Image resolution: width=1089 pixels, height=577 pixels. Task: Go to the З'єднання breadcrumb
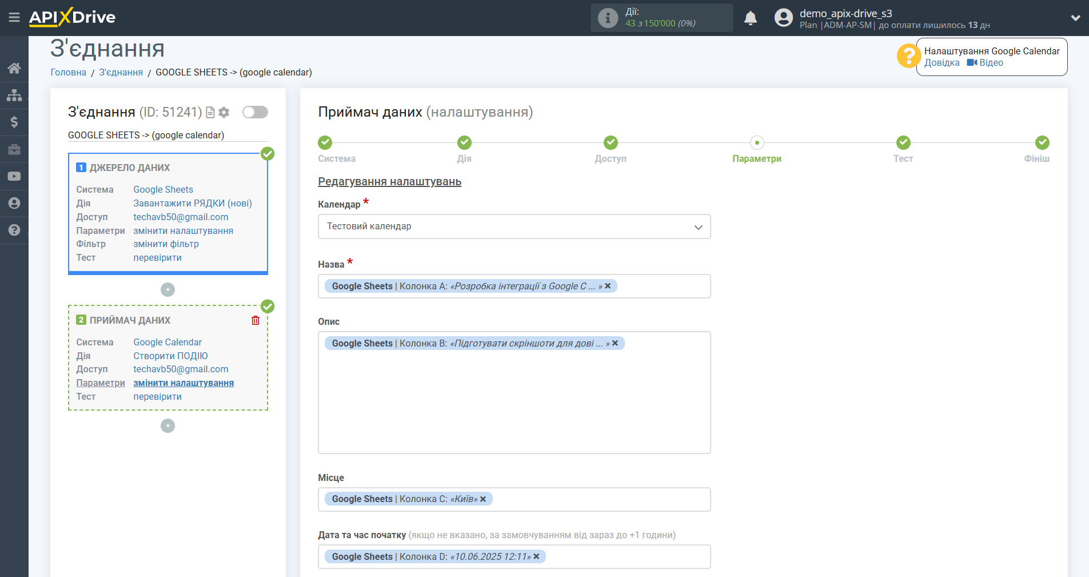click(121, 72)
